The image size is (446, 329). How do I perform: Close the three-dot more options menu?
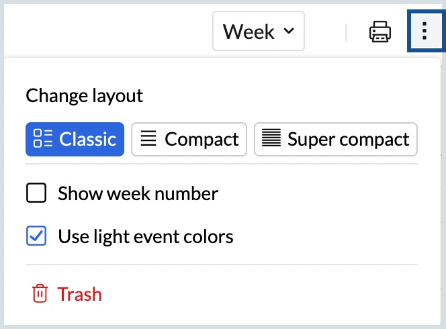click(425, 32)
